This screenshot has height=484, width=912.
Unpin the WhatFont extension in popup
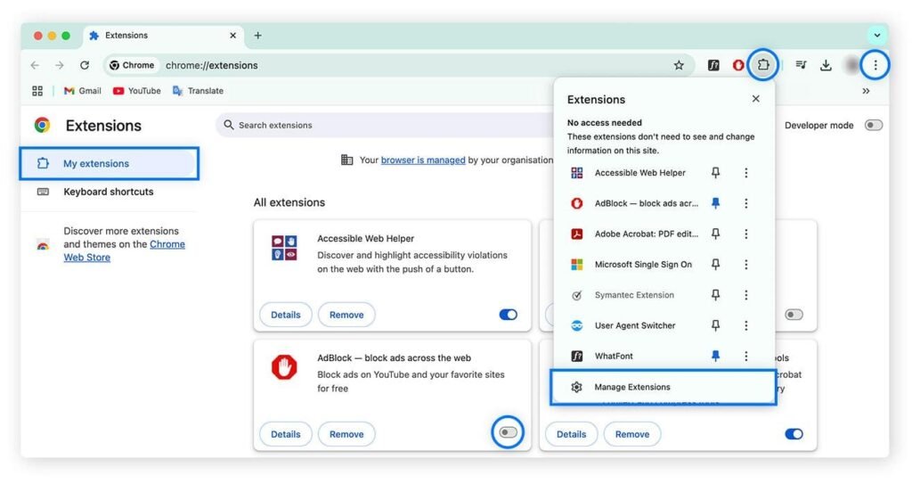(x=715, y=356)
